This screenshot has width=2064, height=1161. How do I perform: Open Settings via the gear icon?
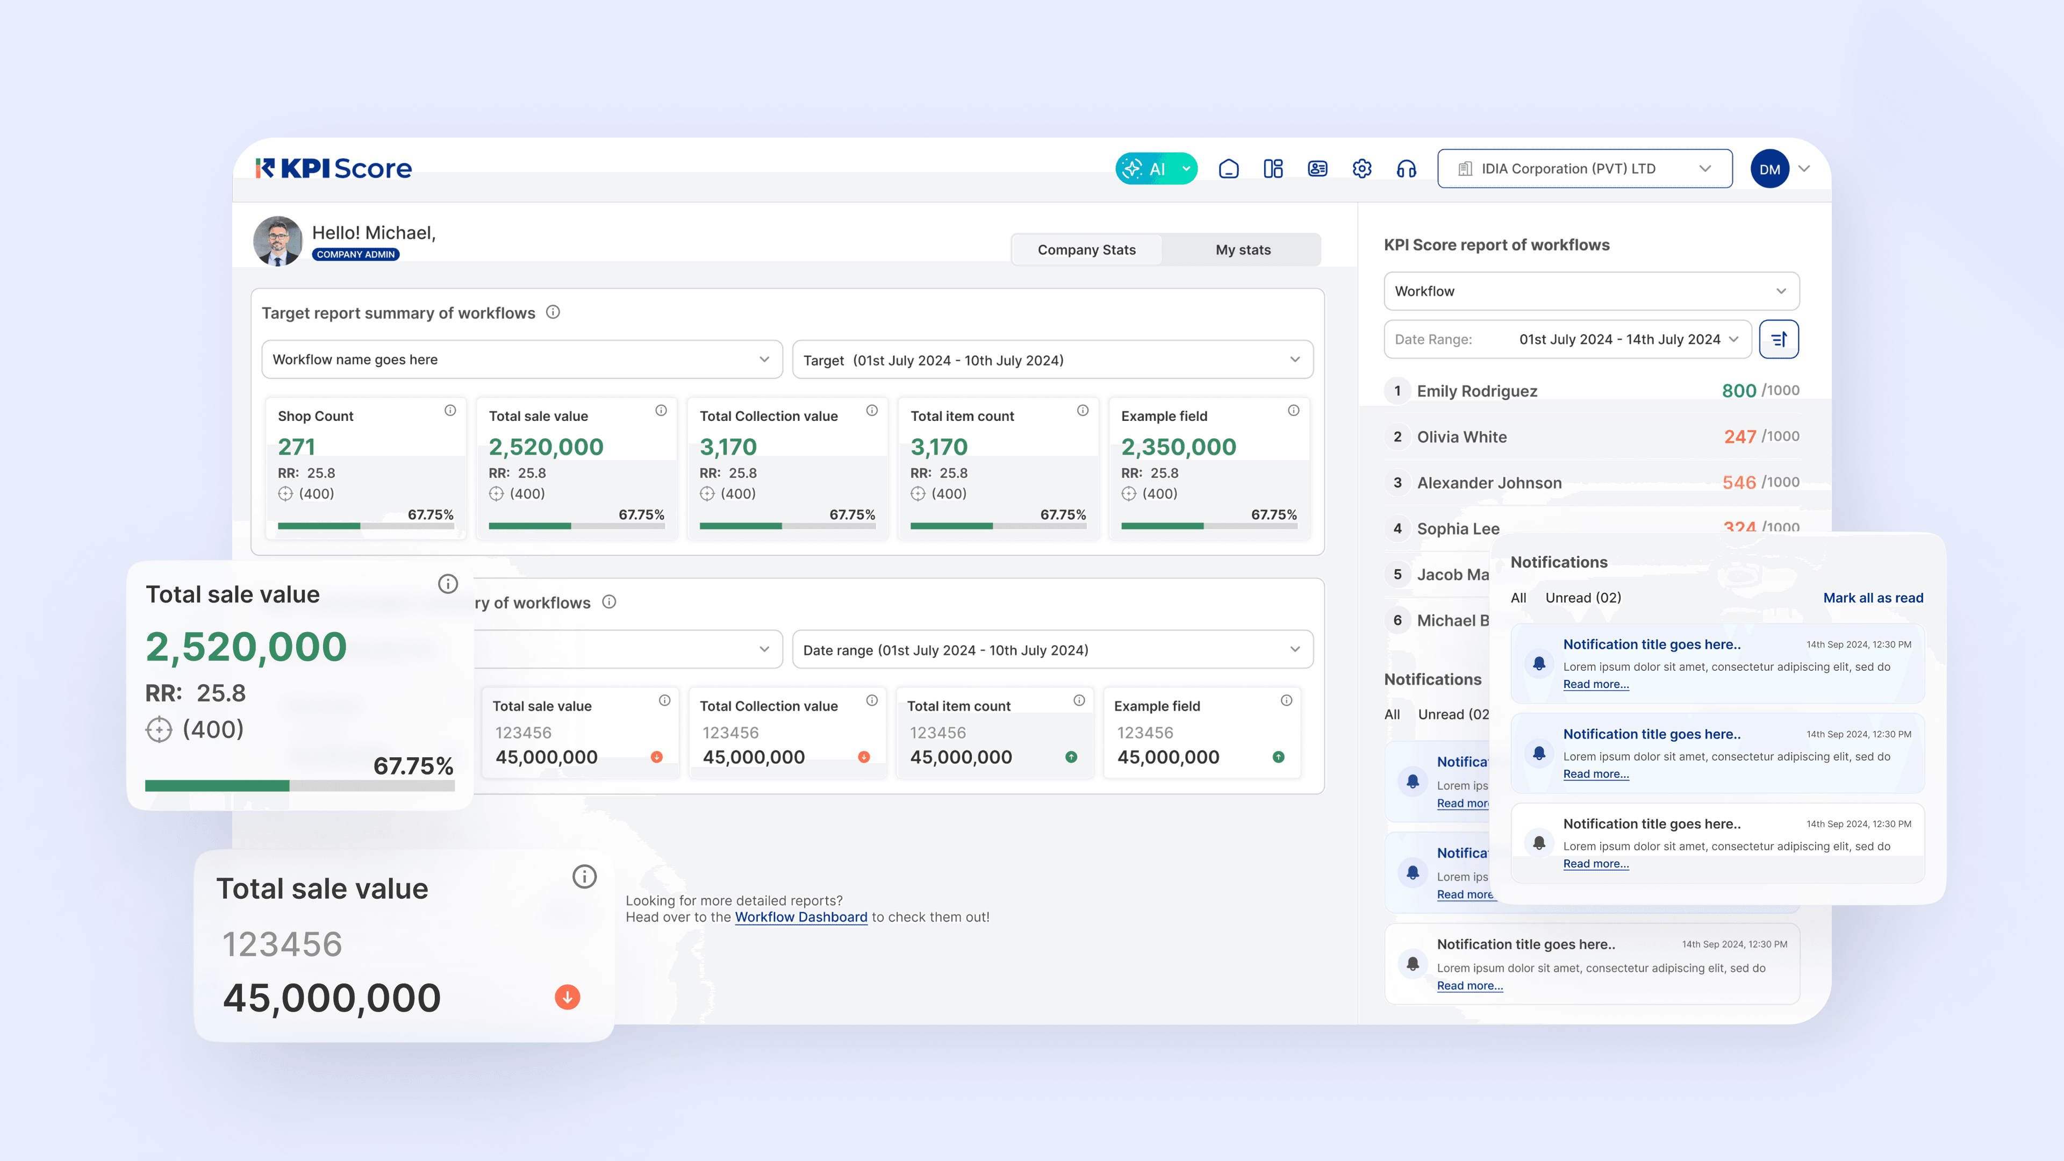1362,168
